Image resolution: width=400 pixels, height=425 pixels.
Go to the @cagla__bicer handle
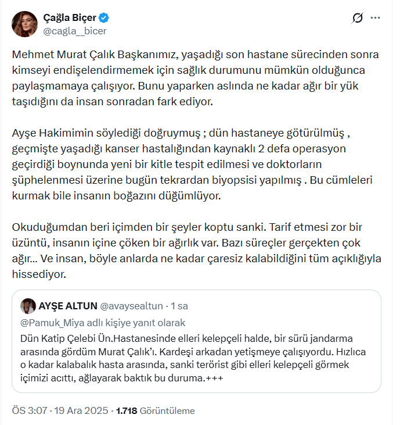[75, 30]
